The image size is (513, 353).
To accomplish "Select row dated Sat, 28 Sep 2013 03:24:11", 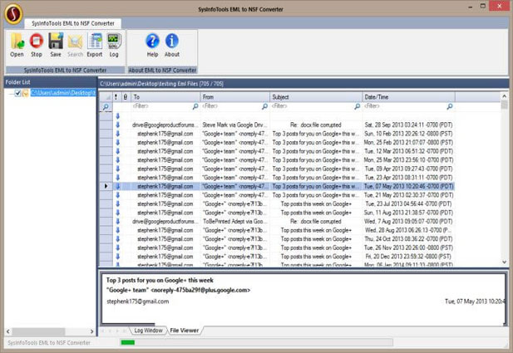I will [277, 125].
